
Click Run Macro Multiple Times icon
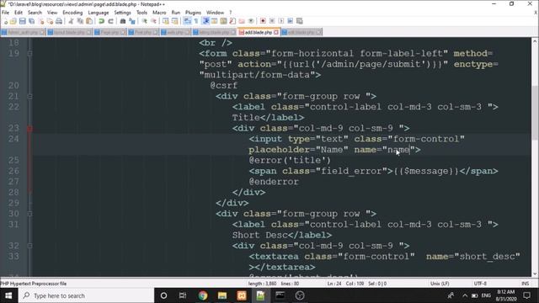(290, 21)
